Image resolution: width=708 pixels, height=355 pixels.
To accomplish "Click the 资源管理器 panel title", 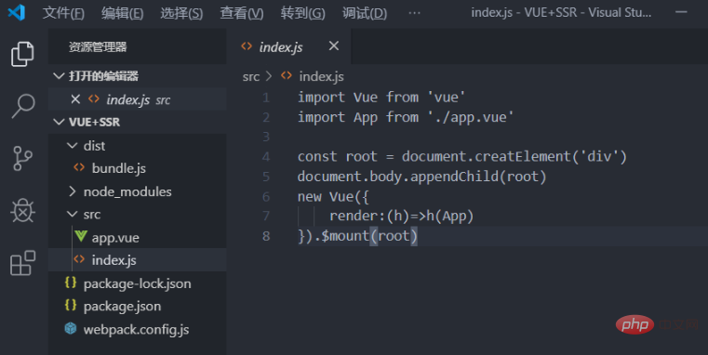I will click(98, 46).
